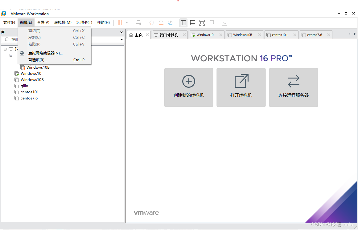Switch to the Windows10 tab
Image resolution: width=358 pixels, height=230 pixels.
[205, 34]
